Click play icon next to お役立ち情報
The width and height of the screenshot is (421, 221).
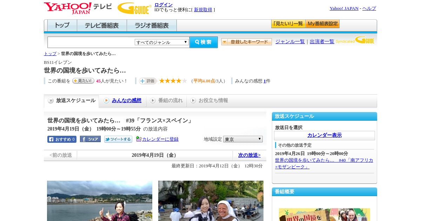click(193, 101)
